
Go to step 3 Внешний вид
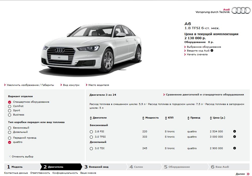104,167
